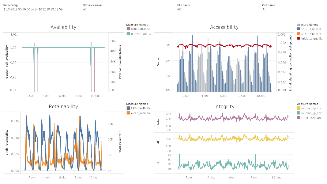Click the 4K tick on the Integrity ul axis
This screenshot has height=184, width=327.
pyautogui.click(x=169, y=155)
